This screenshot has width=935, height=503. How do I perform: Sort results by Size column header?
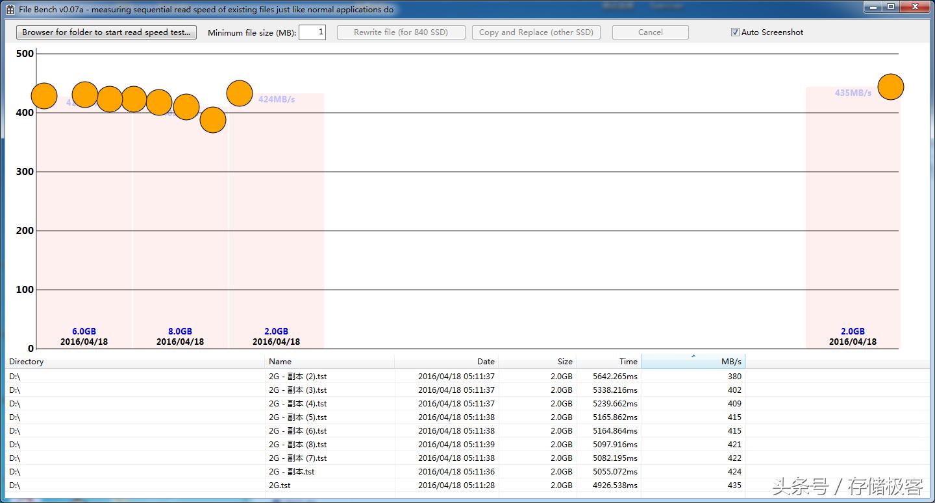[x=538, y=362]
